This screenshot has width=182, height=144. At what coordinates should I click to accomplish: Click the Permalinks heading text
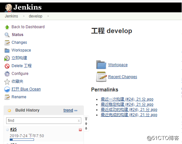tap(105, 90)
